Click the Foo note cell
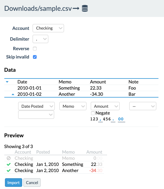This screenshot has height=189, width=164. click(x=132, y=88)
